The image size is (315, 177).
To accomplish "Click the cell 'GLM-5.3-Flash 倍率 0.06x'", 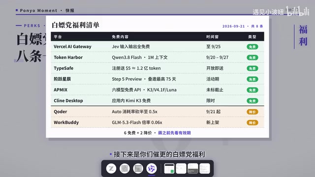I will click(137, 122).
